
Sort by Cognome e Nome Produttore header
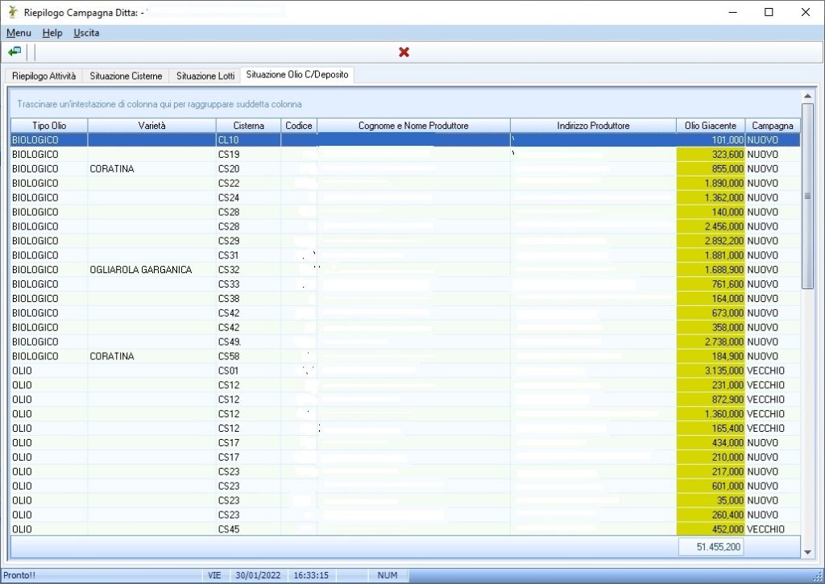[413, 126]
